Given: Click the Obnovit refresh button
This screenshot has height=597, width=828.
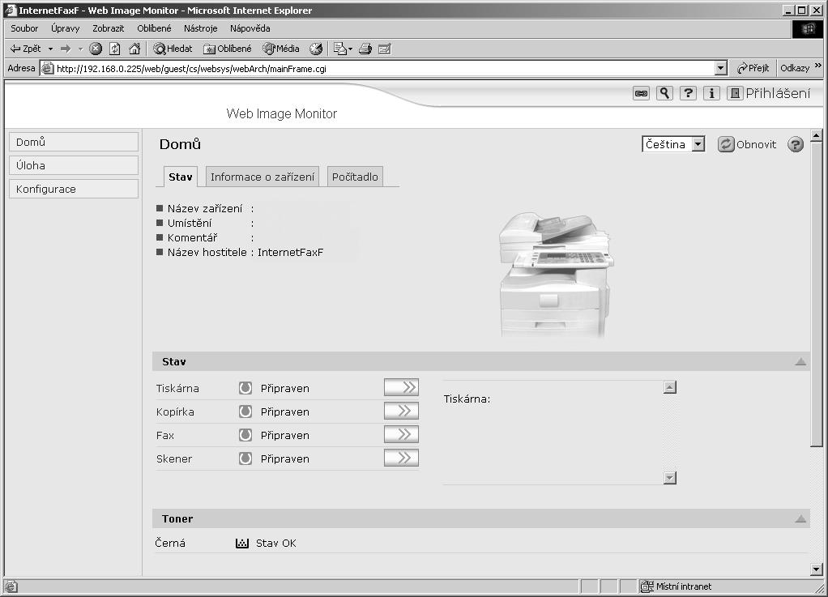Looking at the screenshot, I should pyautogui.click(x=747, y=144).
